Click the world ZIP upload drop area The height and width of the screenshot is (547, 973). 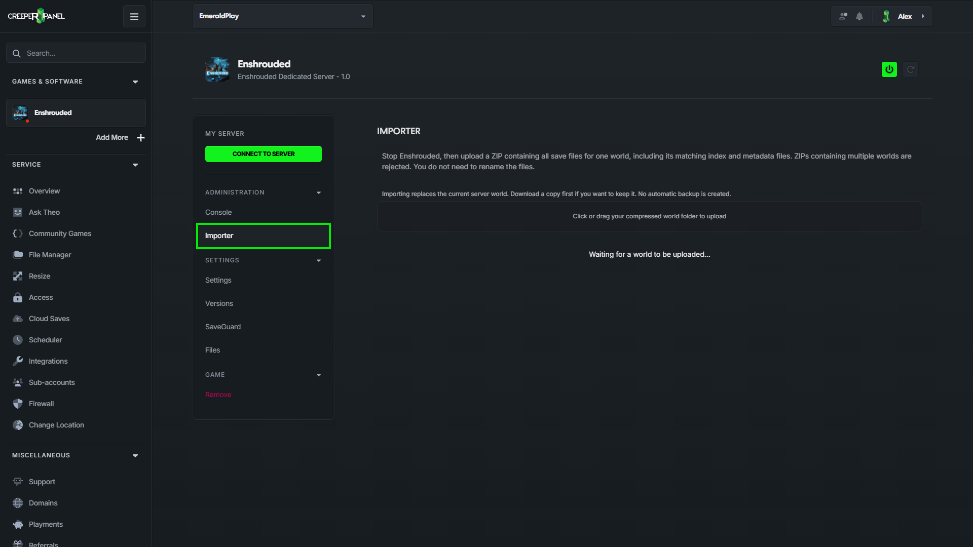[x=649, y=216]
